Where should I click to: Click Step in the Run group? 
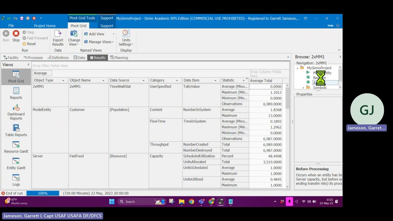[28, 32]
